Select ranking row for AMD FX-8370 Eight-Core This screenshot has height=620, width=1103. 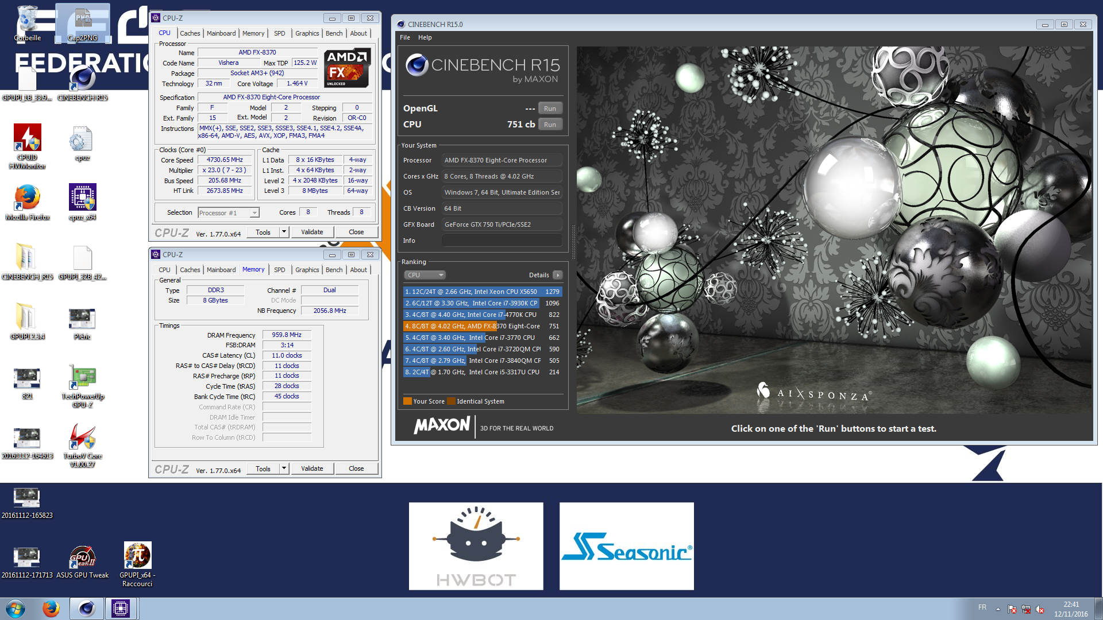tap(483, 326)
